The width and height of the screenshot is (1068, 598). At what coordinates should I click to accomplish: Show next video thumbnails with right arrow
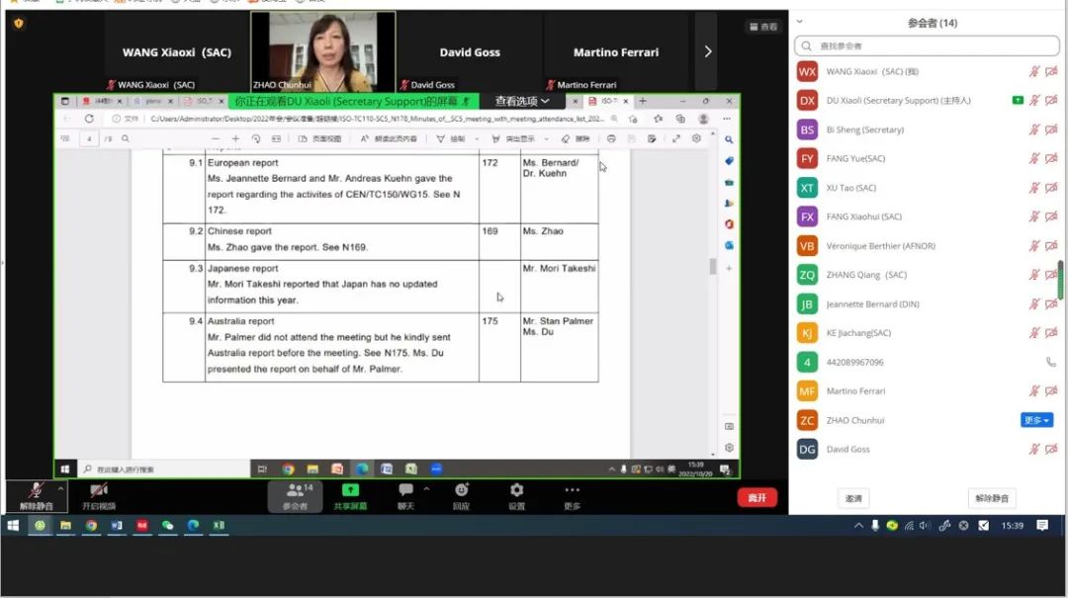pos(707,51)
